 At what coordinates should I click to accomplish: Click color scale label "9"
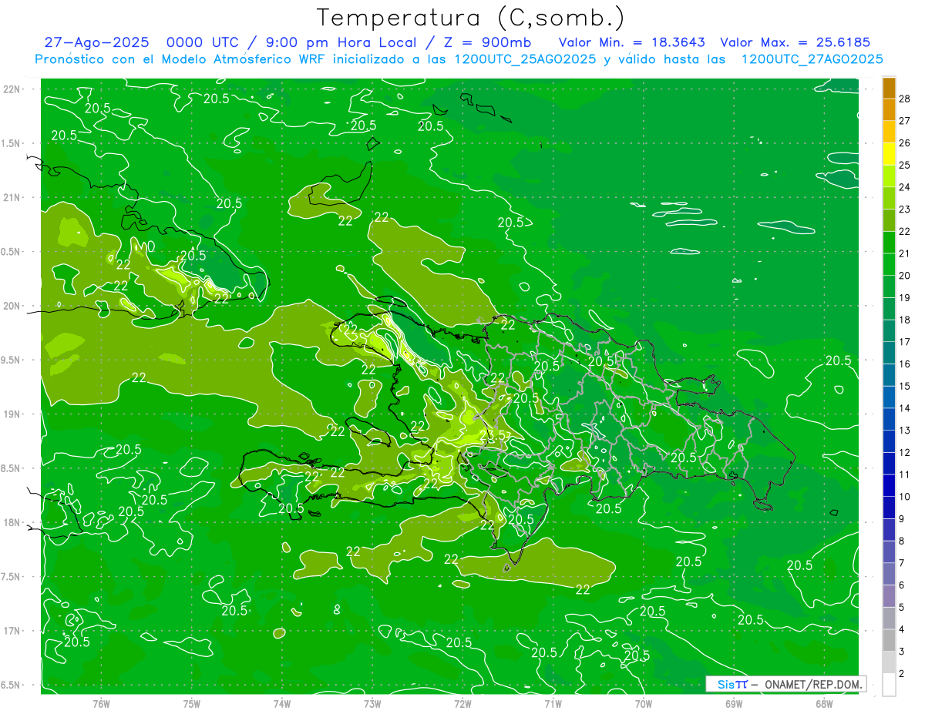point(903,518)
